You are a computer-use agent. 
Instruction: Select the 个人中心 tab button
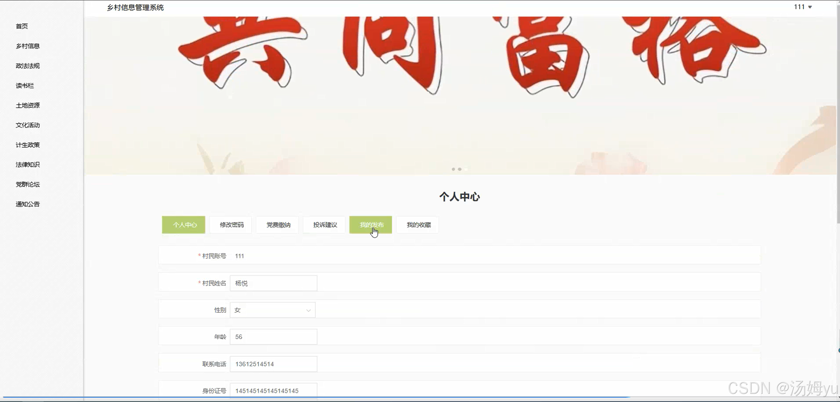[x=184, y=225]
